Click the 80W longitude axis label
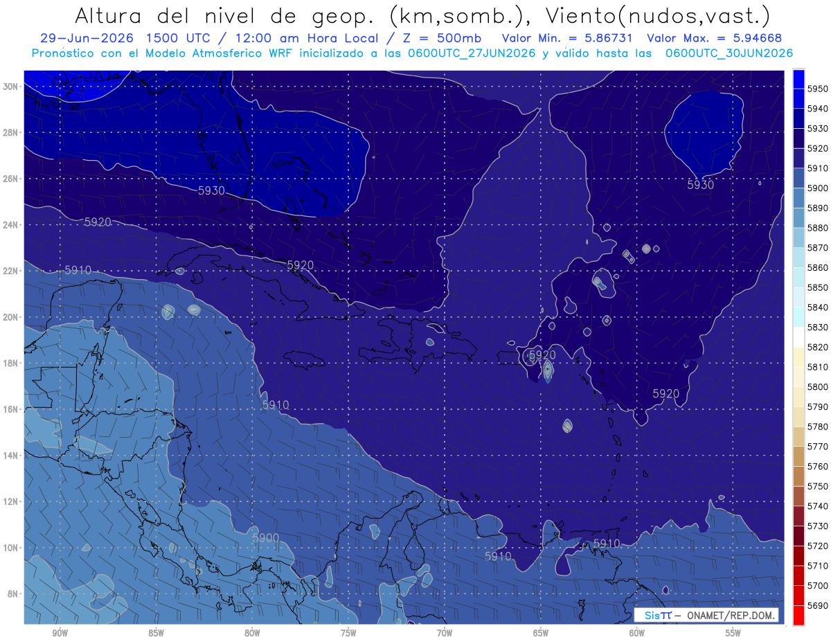The height and width of the screenshot is (642, 831). (252, 633)
